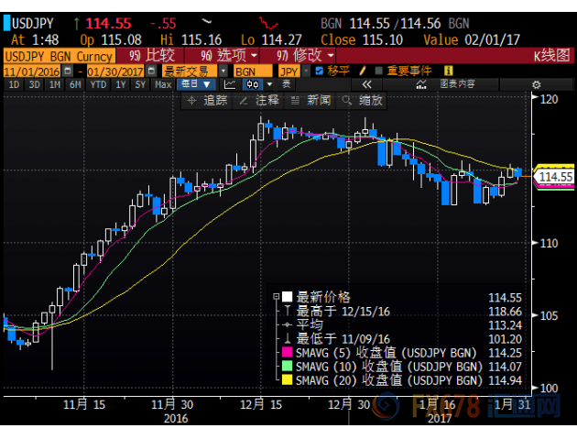Click the line chart type icon
The width and height of the screenshot is (577, 439).
(230, 84)
